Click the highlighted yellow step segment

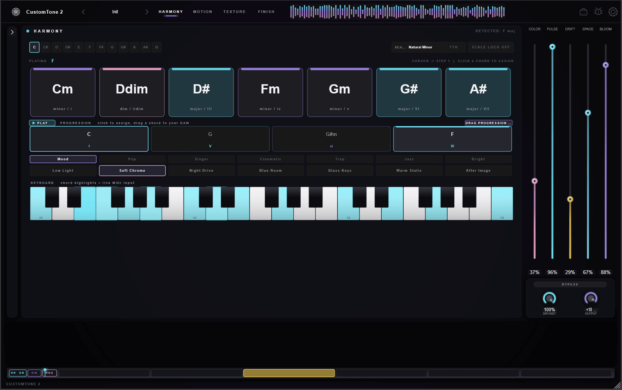[x=289, y=373]
